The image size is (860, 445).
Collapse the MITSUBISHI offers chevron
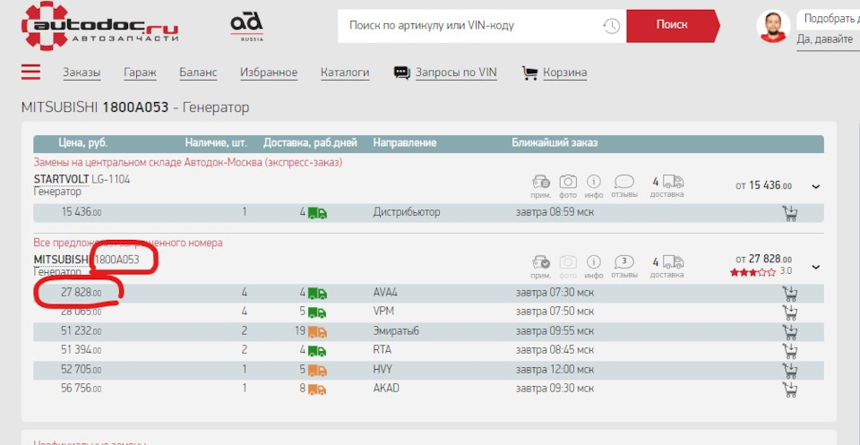tap(815, 267)
